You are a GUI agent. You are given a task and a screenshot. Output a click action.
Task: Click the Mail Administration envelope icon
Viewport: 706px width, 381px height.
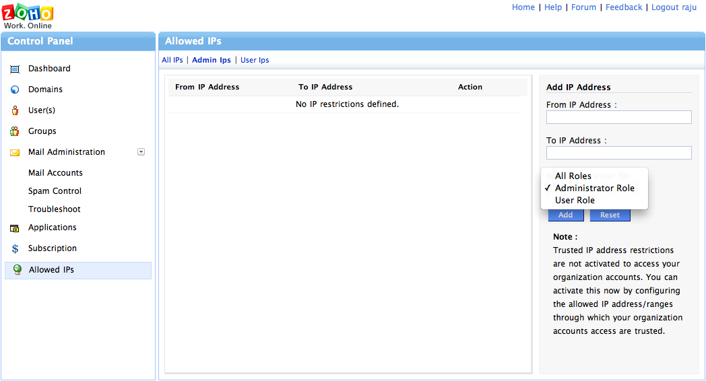tap(15, 153)
